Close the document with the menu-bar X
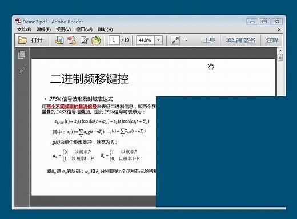 pos(279,29)
